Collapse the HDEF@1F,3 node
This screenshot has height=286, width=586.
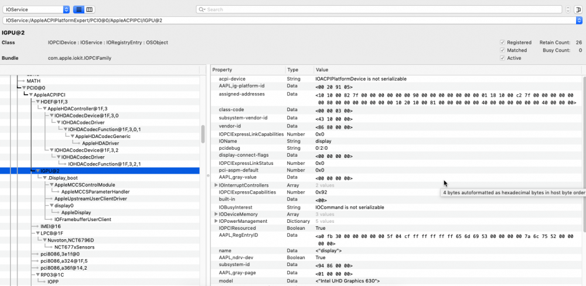38,102
